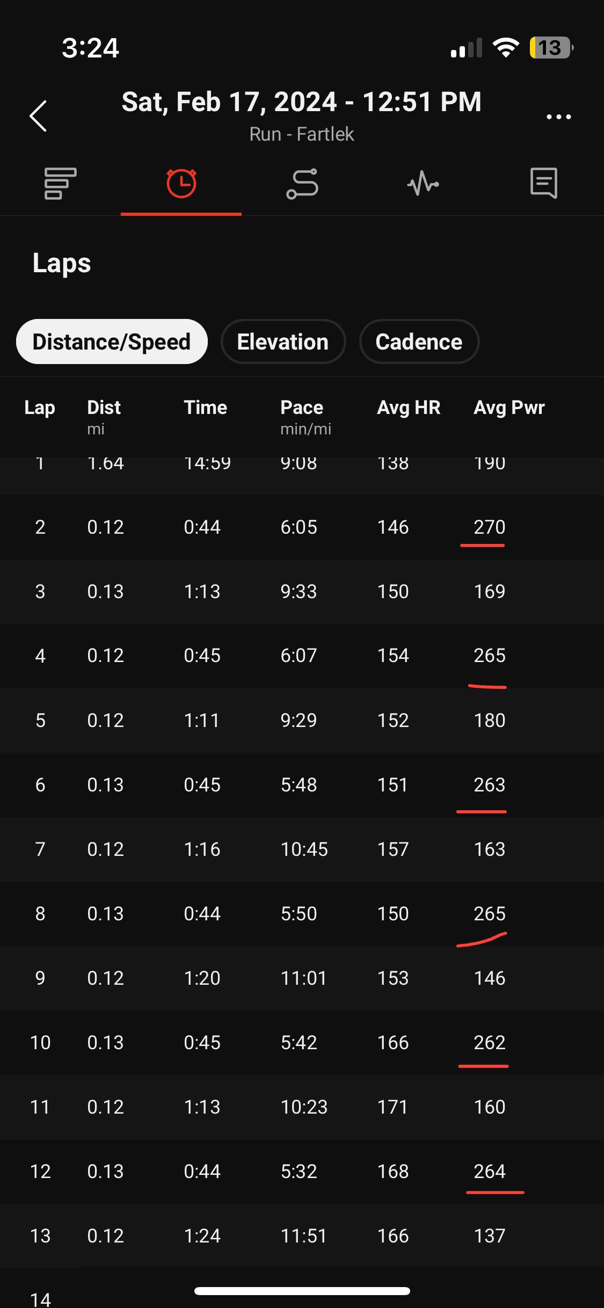Tap the battery indicator in status bar
604x1308 pixels.
click(x=551, y=48)
